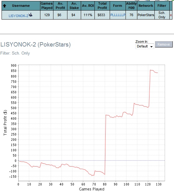Open the PLLLLLLP form link
Screen dimensions: 174x192
point(118,15)
